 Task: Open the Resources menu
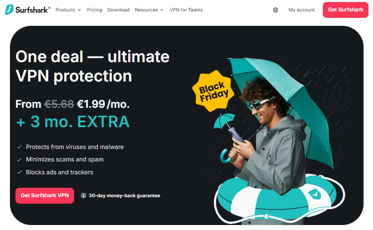coord(149,10)
